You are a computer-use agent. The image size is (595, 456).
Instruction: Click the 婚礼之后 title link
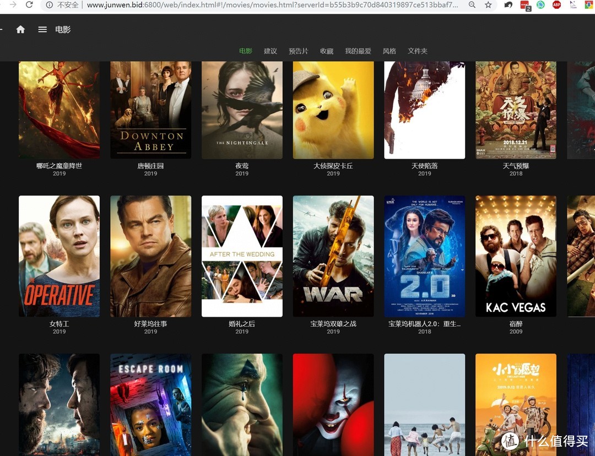(242, 324)
